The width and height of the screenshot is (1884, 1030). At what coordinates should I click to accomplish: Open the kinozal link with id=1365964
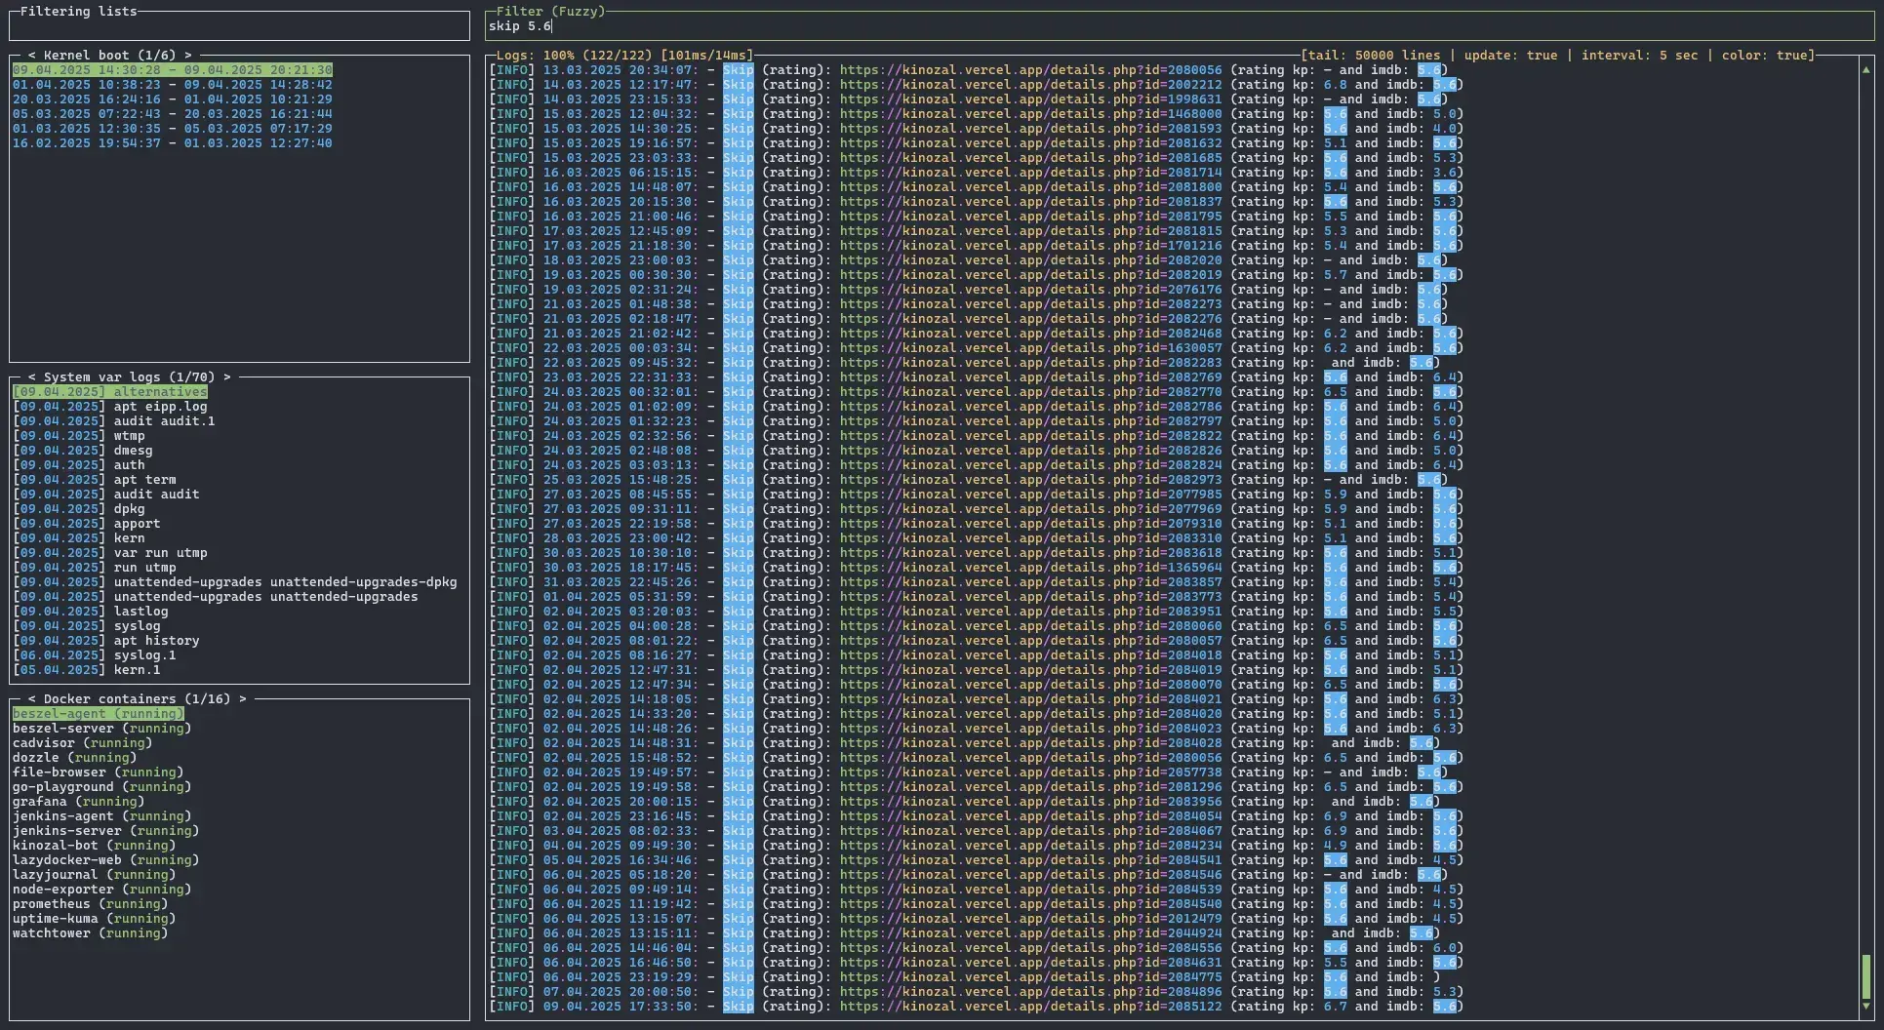[1030, 568]
